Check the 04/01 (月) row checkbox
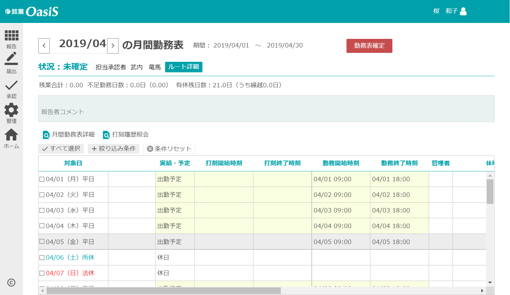This screenshot has width=510, height=295. (42, 179)
